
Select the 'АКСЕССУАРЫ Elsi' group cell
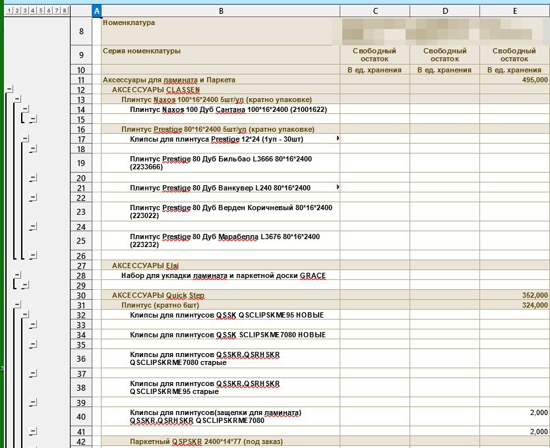click(221, 266)
